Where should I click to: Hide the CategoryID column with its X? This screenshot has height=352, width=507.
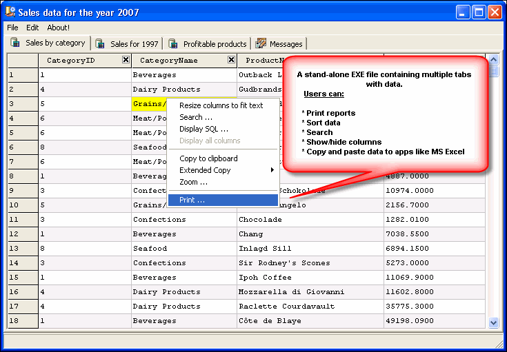click(x=126, y=59)
